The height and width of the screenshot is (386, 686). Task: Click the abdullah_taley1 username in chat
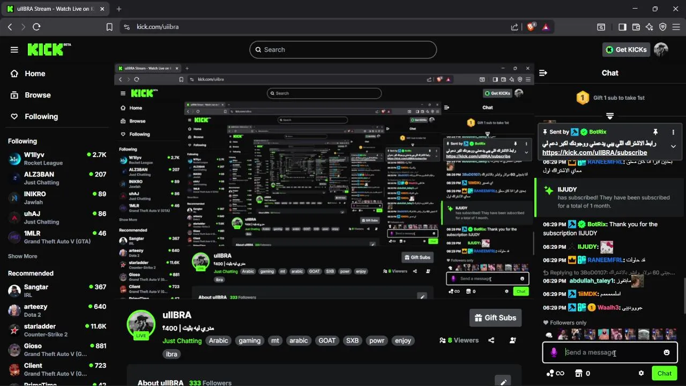pos(591,280)
